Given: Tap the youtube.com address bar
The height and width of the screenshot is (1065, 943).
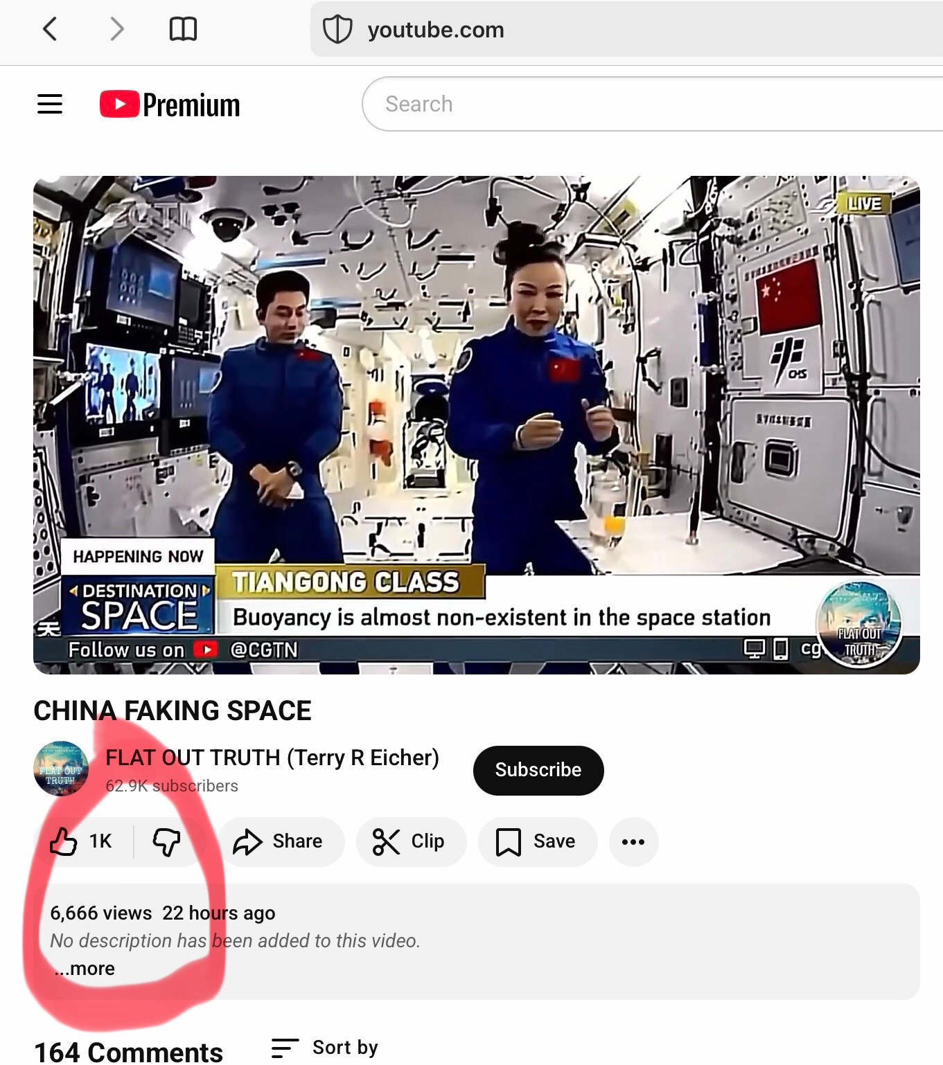Looking at the screenshot, I should point(626,29).
